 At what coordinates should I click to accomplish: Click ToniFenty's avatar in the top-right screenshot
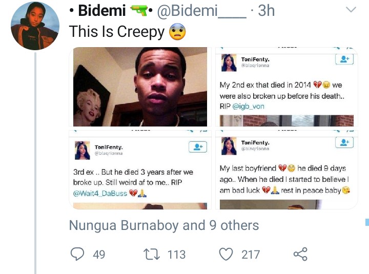pyautogui.click(x=229, y=64)
